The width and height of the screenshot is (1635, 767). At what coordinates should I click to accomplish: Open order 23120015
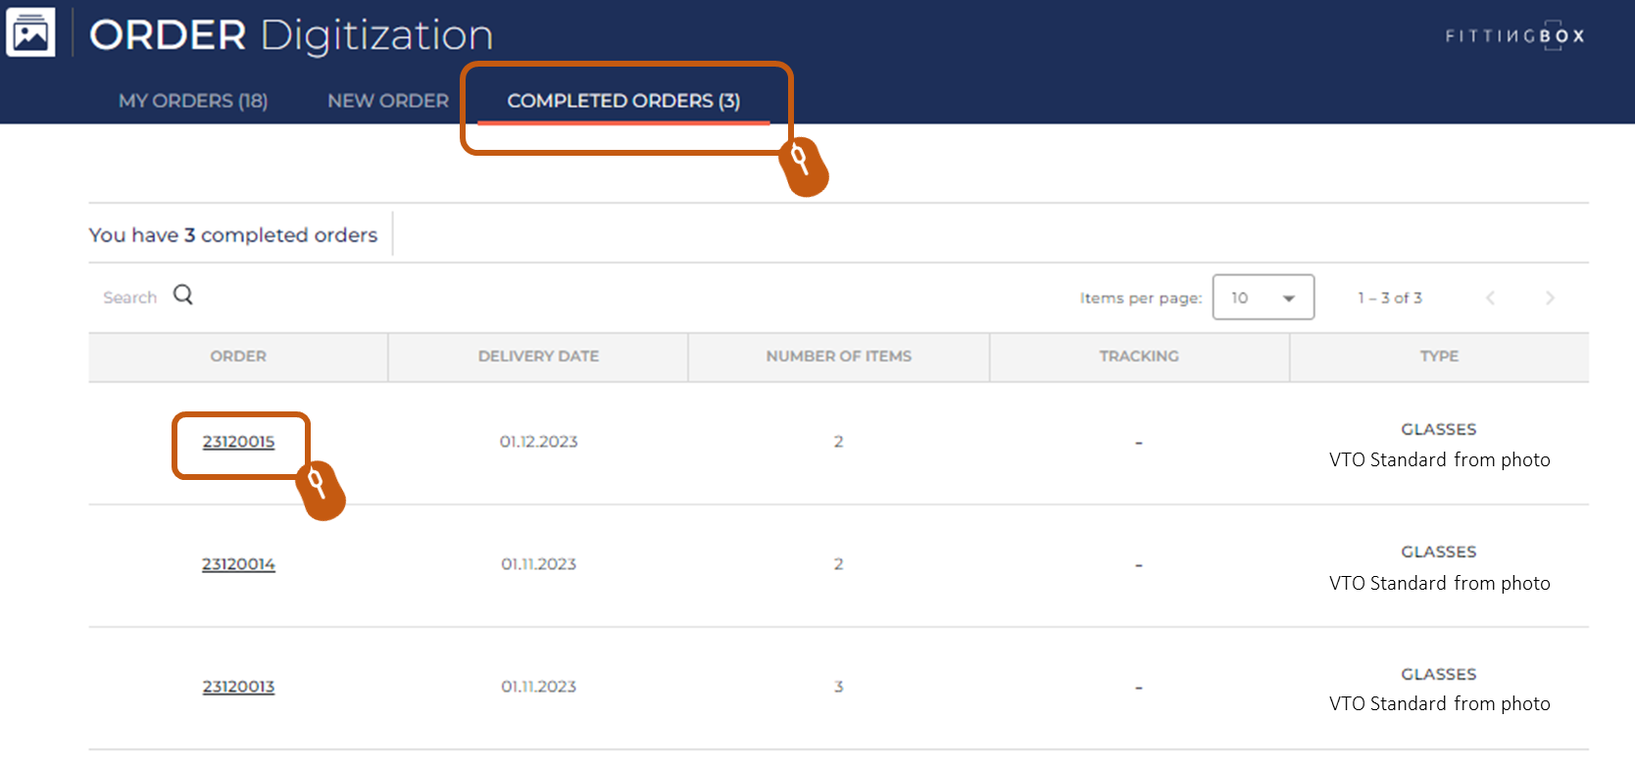[238, 442]
